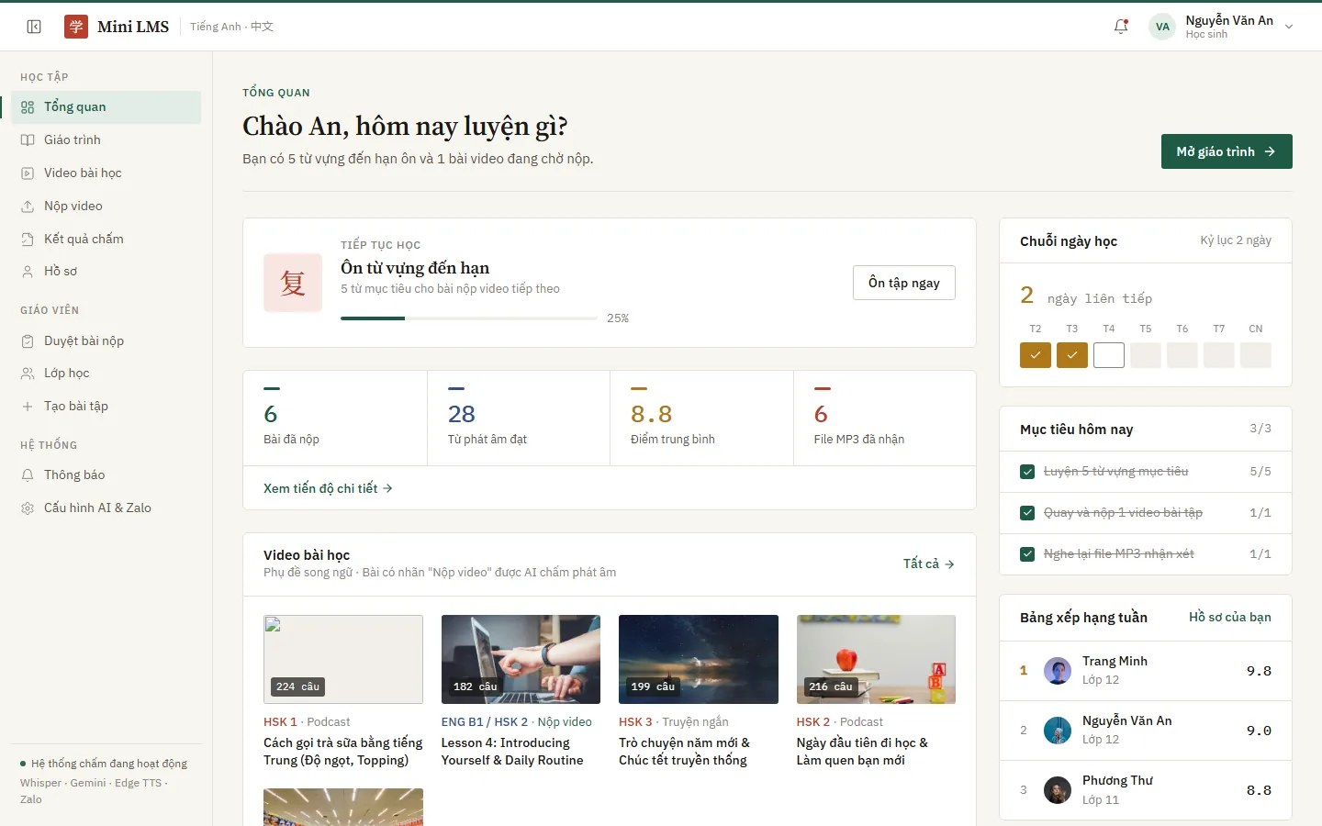Viewport: 1322px width, 826px height.
Task: Open the notifications bell icon
Action: point(1121,27)
